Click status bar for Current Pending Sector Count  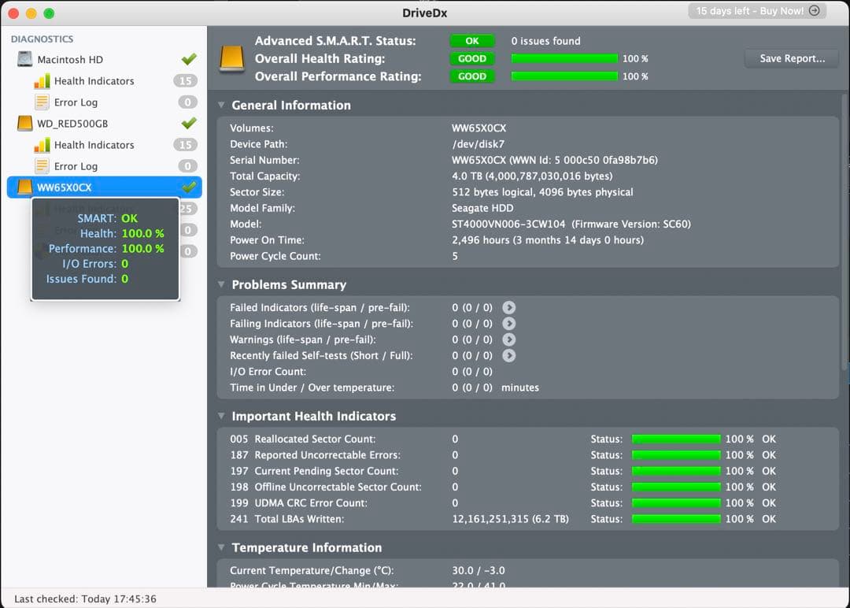[x=676, y=471]
